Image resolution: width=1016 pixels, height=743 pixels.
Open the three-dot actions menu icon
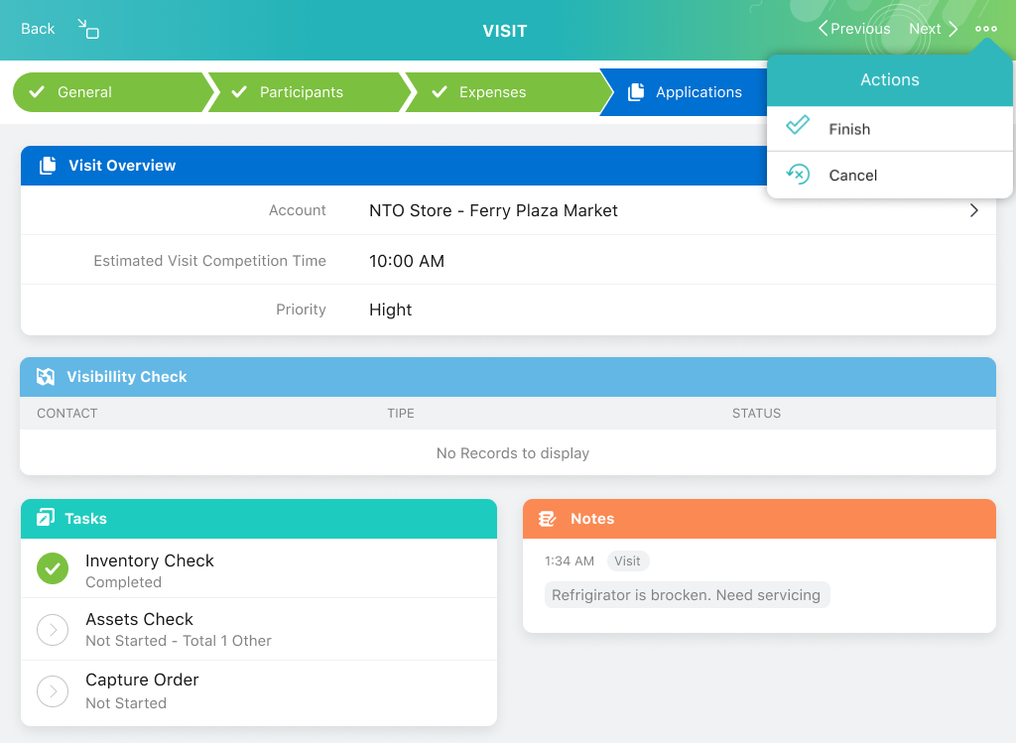(985, 29)
